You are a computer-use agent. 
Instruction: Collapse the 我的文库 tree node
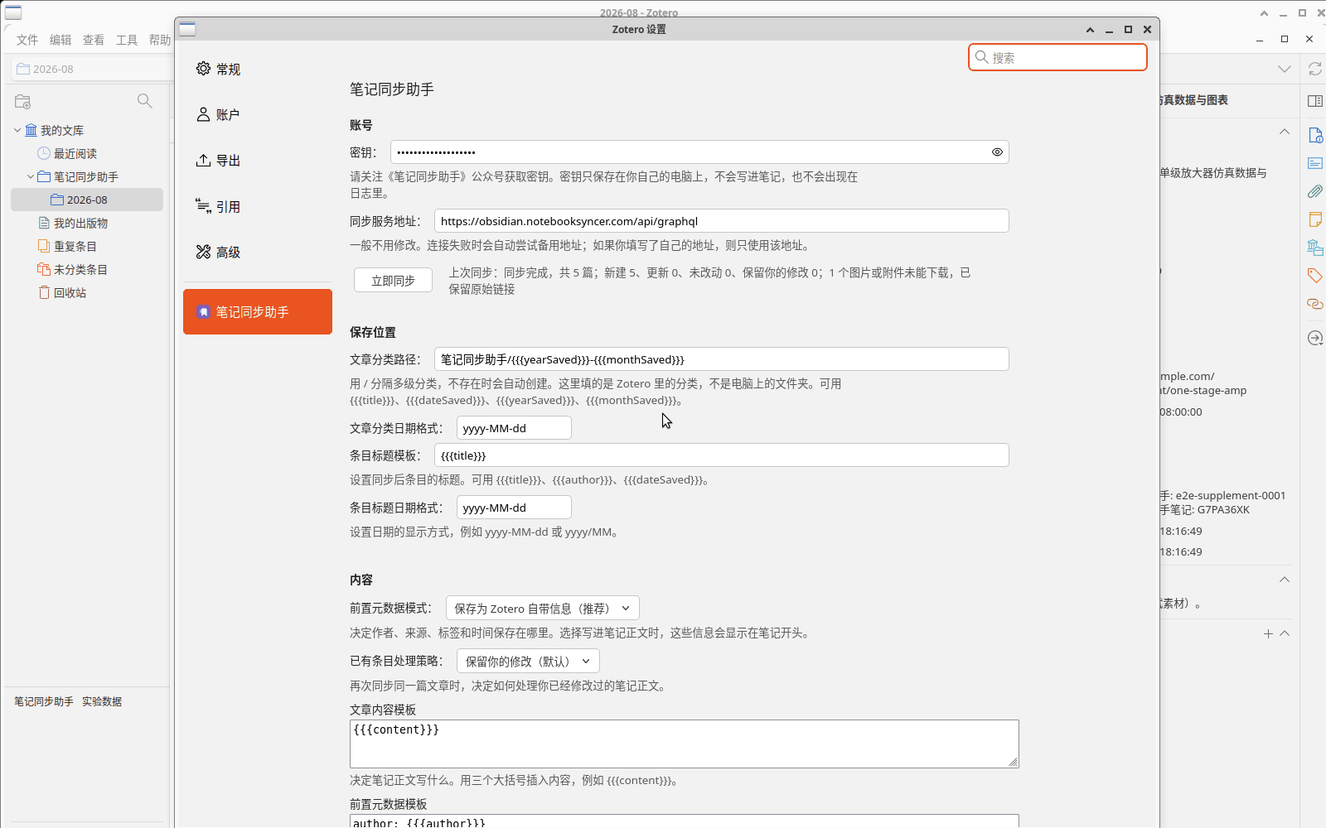point(17,130)
